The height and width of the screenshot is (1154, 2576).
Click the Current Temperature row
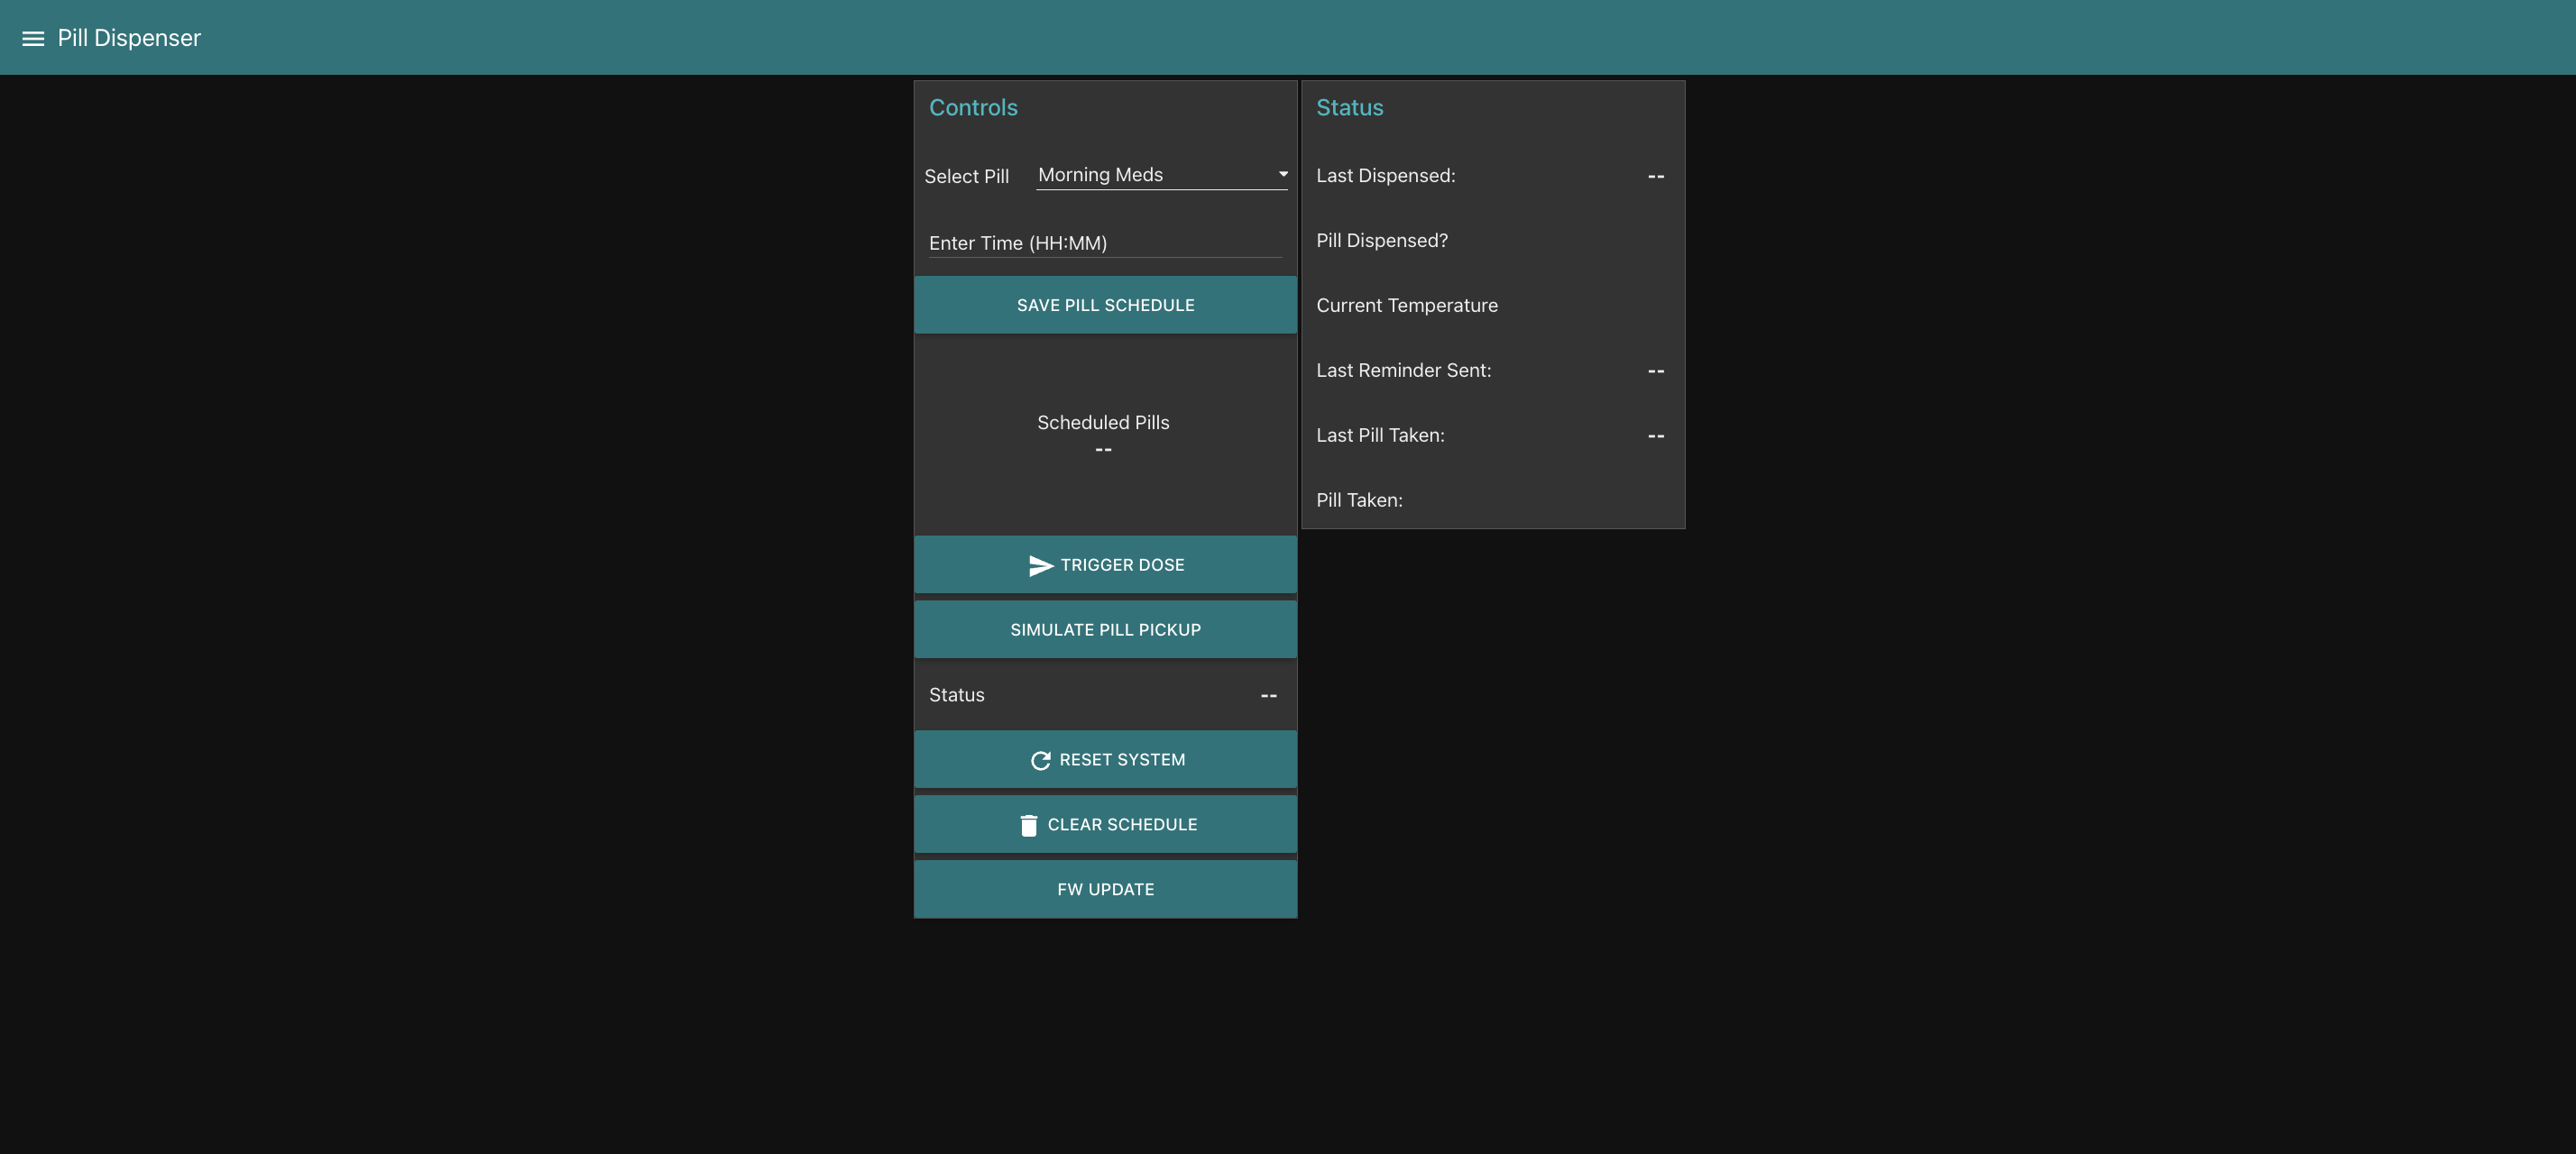click(1406, 306)
